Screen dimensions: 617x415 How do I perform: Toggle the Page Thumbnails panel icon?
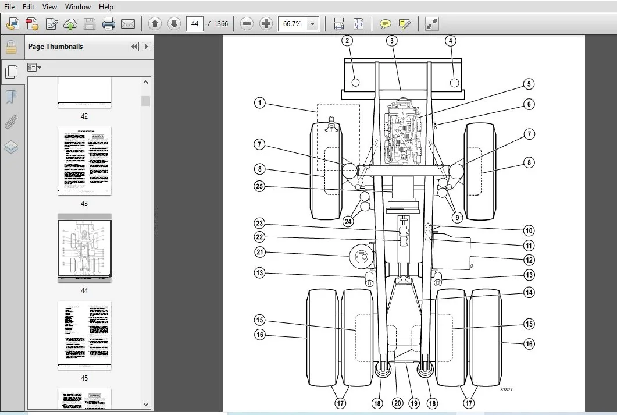pos(12,72)
